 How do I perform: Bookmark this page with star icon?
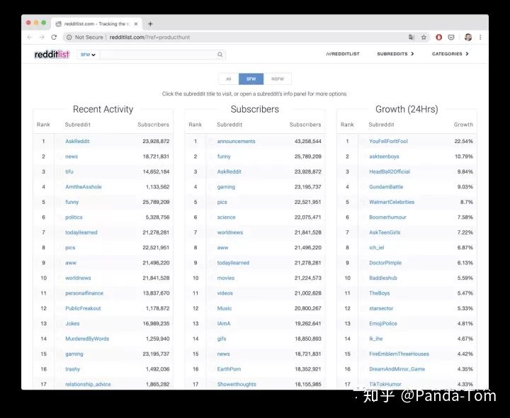424,38
